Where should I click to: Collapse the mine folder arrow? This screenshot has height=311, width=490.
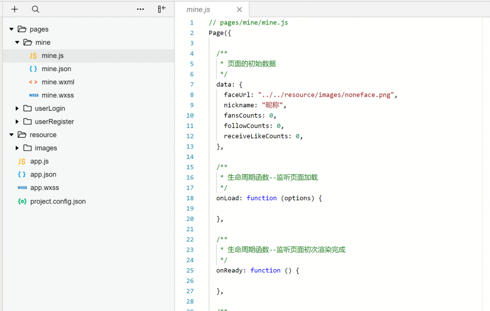(x=17, y=43)
